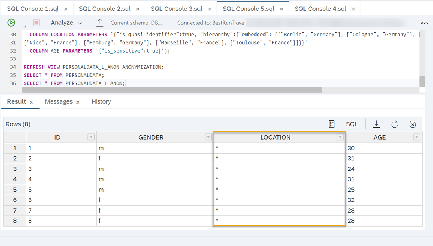This screenshot has height=246, width=433.
Task: Click the column display settings icon
Action: 332,124
